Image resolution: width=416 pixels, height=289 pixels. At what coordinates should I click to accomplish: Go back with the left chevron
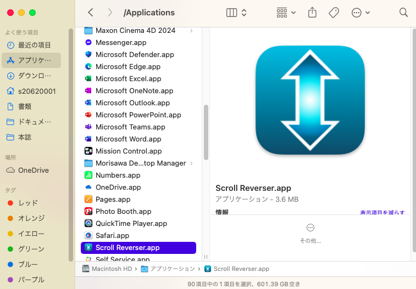click(91, 13)
